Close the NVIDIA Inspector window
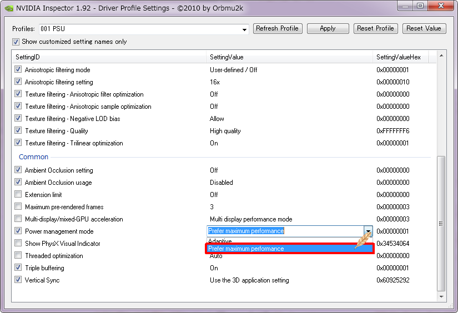Image resolution: width=458 pixels, height=313 pixels. tap(441, 6)
